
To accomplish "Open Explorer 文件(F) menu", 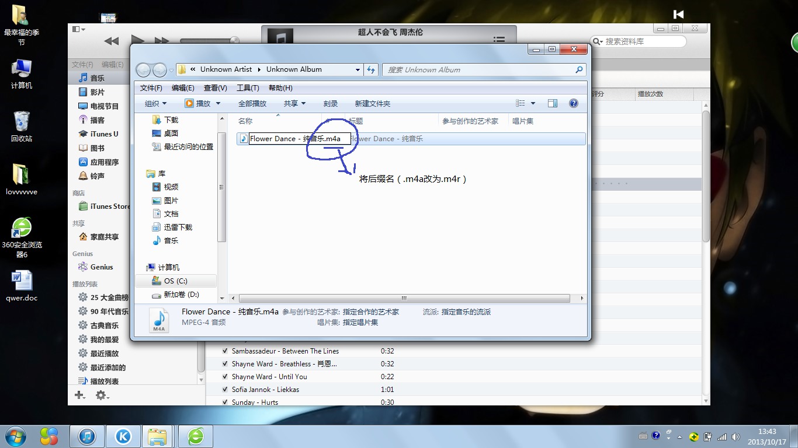I will pyautogui.click(x=151, y=88).
